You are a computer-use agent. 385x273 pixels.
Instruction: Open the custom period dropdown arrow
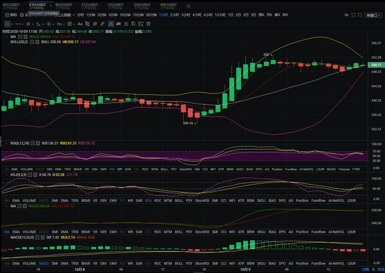pos(73,15)
